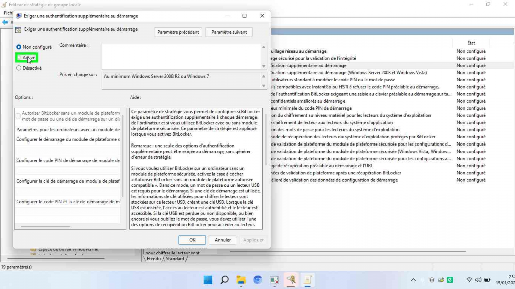The width and height of the screenshot is (515, 289).
Task: Click inside the Commentaire text box
Action: [x=181, y=56]
